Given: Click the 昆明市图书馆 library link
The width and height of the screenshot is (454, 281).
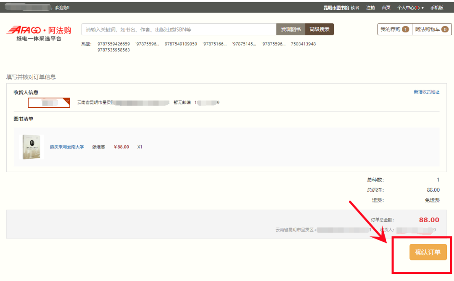Looking at the screenshot, I should [336, 8].
